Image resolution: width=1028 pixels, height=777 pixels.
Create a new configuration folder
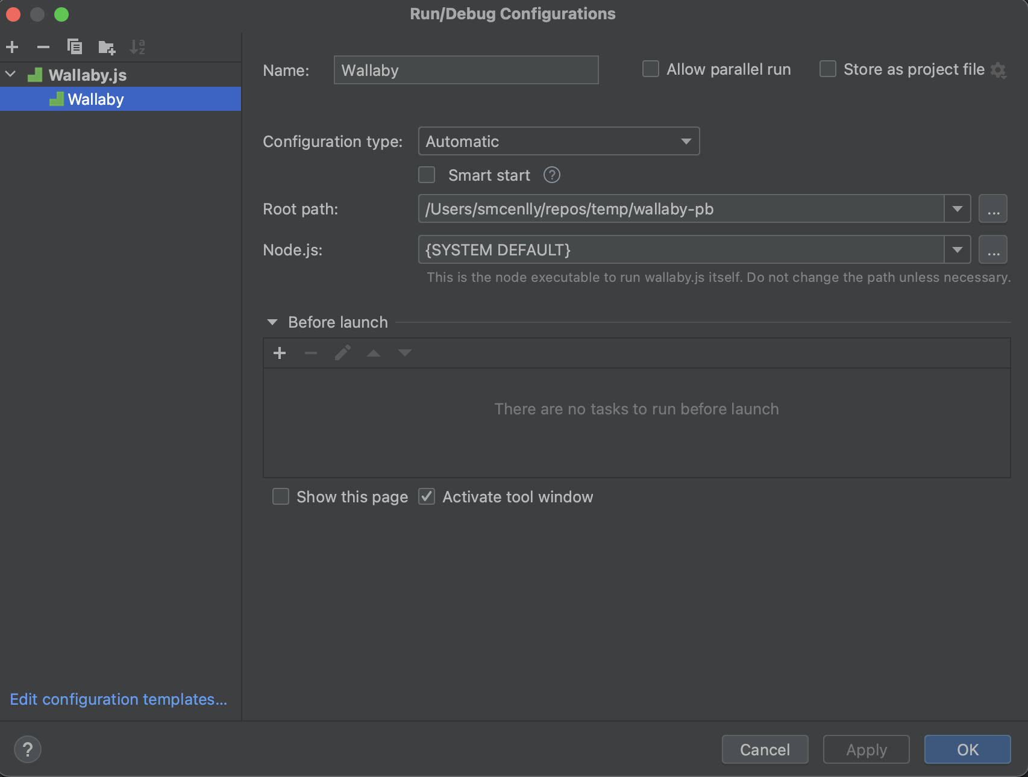(x=106, y=47)
